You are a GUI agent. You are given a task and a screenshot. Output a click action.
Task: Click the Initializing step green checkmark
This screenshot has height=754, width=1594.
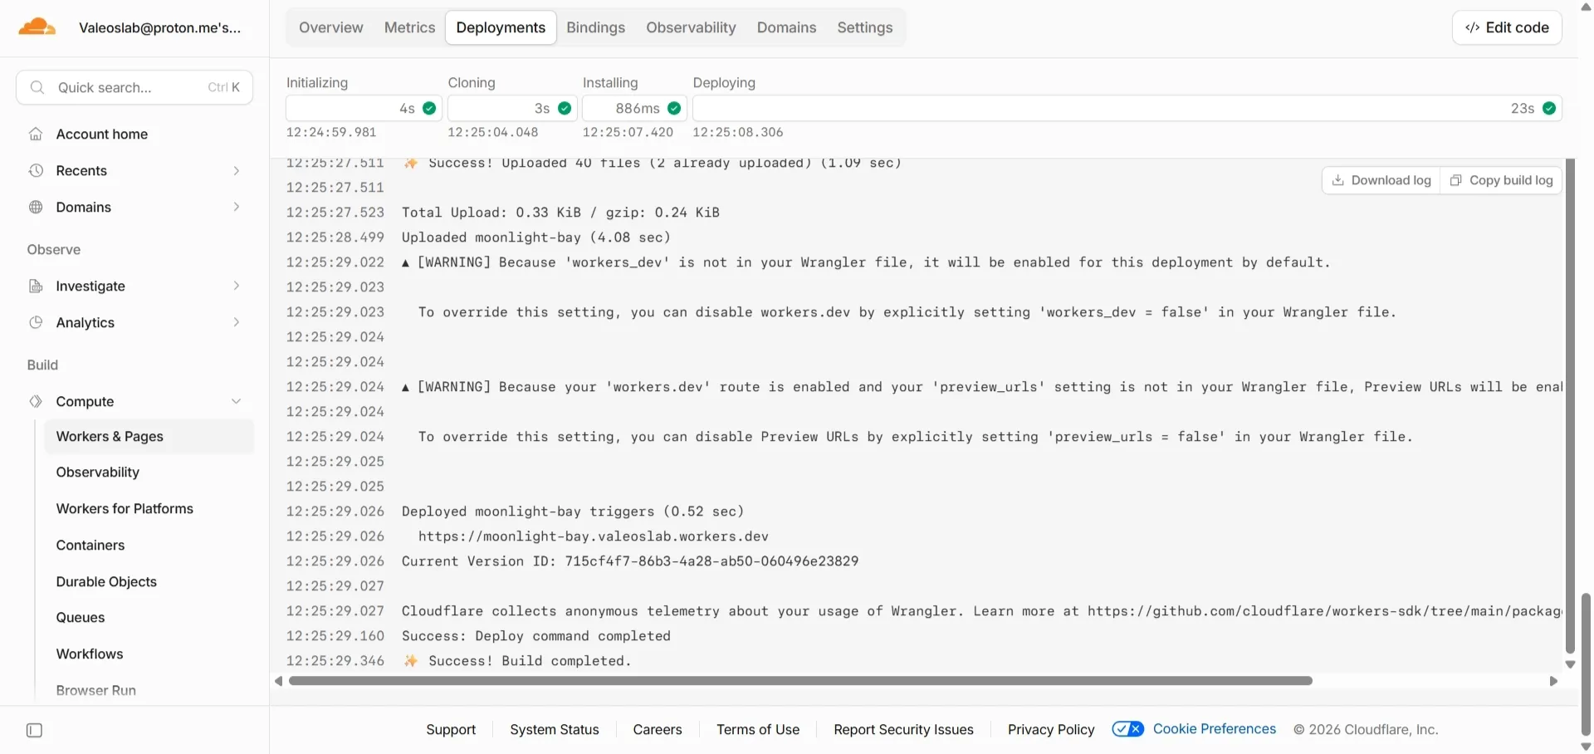coord(429,108)
